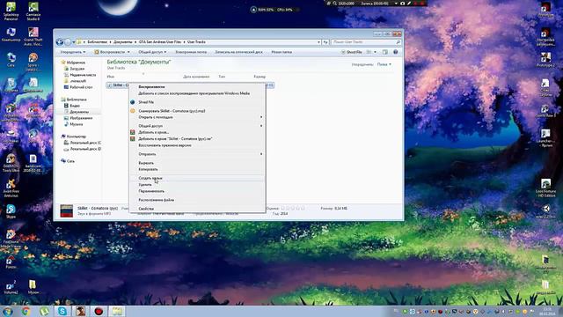Click the Explorer folder taskbar button

pos(117,311)
